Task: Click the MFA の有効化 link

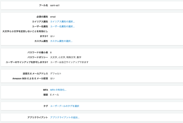Action: point(58,90)
